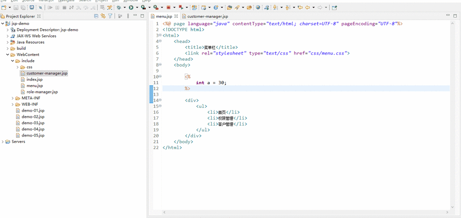Open the terminal monitor icon in toolbar
The width and height of the screenshot is (461, 218).
pos(32,7)
